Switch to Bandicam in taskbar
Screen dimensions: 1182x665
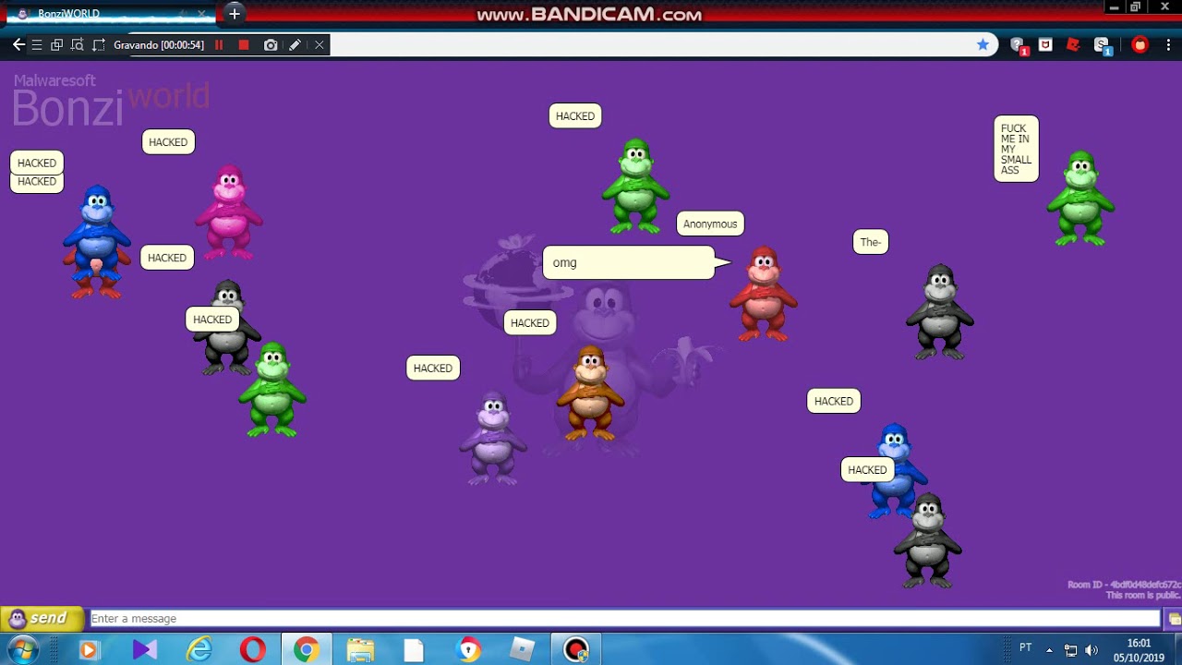(x=576, y=649)
